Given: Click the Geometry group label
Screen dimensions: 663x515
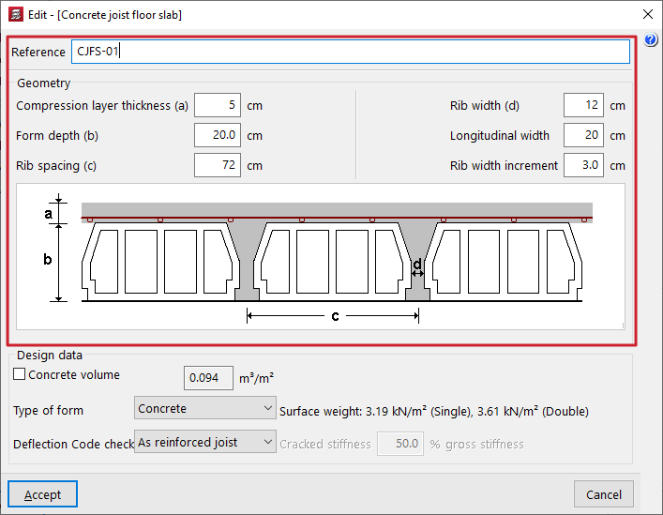Looking at the screenshot, I should (43, 83).
